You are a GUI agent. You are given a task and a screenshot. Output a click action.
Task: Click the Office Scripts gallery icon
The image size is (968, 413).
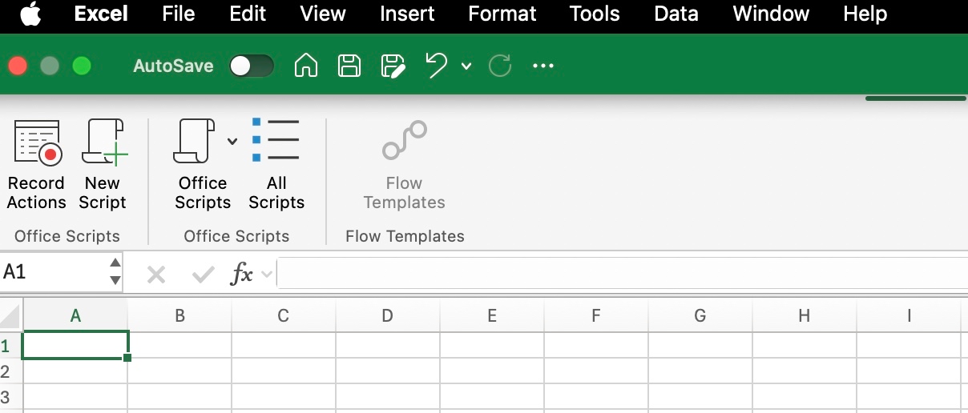(195, 142)
